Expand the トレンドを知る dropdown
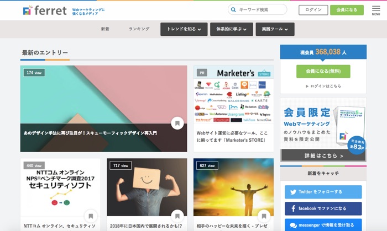The image size is (387, 231). pos(184,29)
